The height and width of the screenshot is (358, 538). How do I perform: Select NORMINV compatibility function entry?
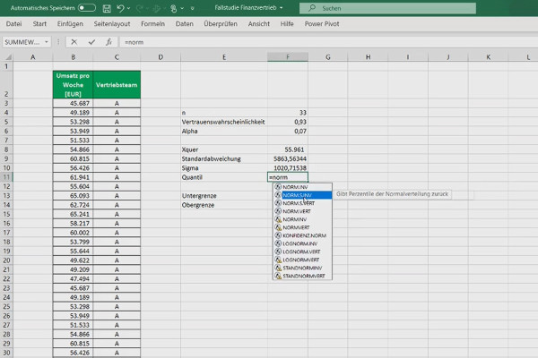pos(302,219)
